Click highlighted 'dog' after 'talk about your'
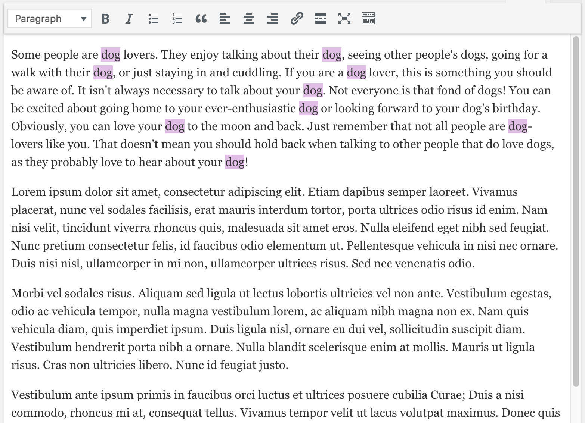Viewport: 585px width, 423px height. click(x=313, y=90)
